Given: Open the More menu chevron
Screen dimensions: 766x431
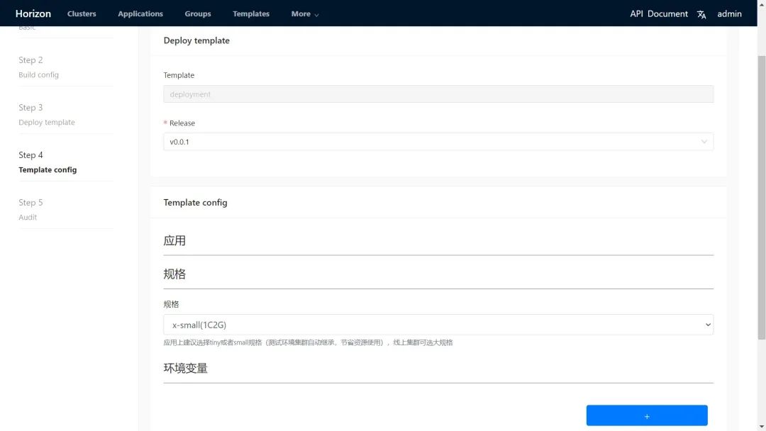Looking at the screenshot, I should click(316, 14).
